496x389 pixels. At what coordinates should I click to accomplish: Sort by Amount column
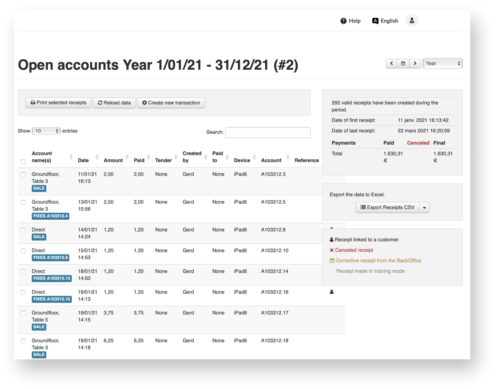coord(116,160)
